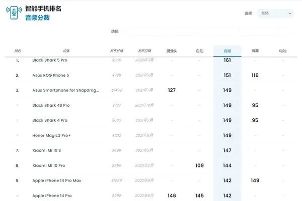
Task: Click screen score 116
Action: [255, 75]
